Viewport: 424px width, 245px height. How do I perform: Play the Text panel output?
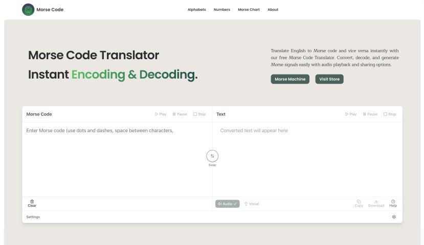click(x=351, y=114)
